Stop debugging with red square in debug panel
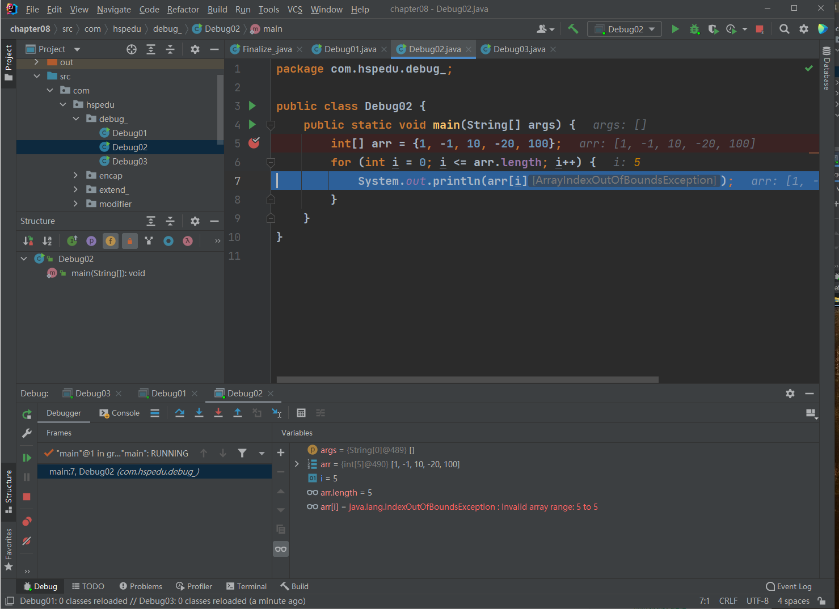 pos(27,497)
